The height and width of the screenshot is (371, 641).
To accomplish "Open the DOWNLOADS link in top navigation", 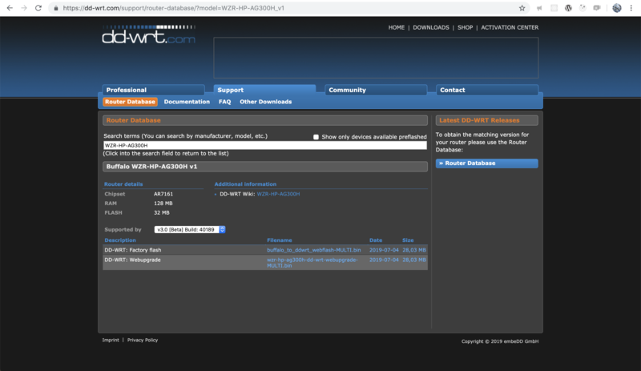I will (x=431, y=27).
